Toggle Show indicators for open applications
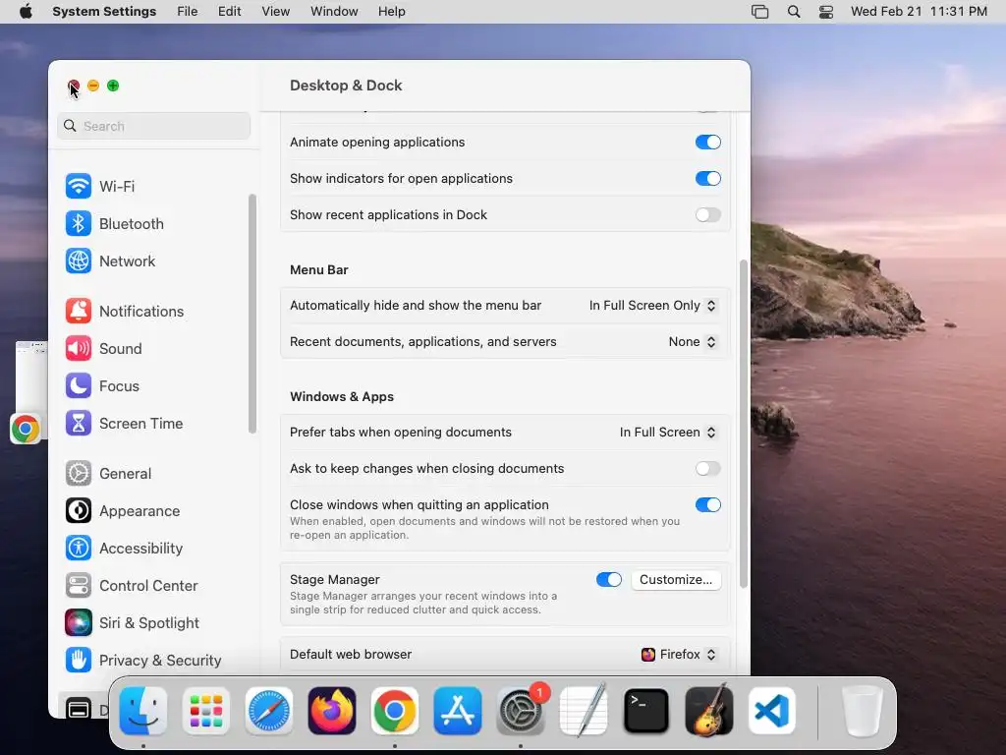The image size is (1006, 755). (707, 179)
